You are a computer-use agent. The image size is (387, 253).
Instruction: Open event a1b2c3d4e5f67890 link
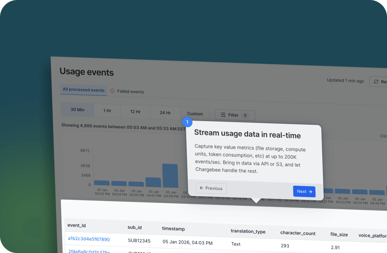tap(89, 239)
